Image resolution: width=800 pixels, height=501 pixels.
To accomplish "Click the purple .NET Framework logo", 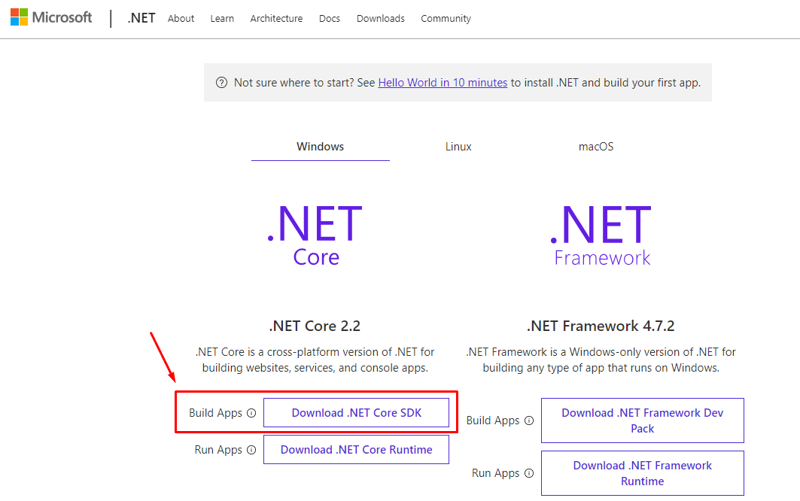I will [x=601, y=233].
